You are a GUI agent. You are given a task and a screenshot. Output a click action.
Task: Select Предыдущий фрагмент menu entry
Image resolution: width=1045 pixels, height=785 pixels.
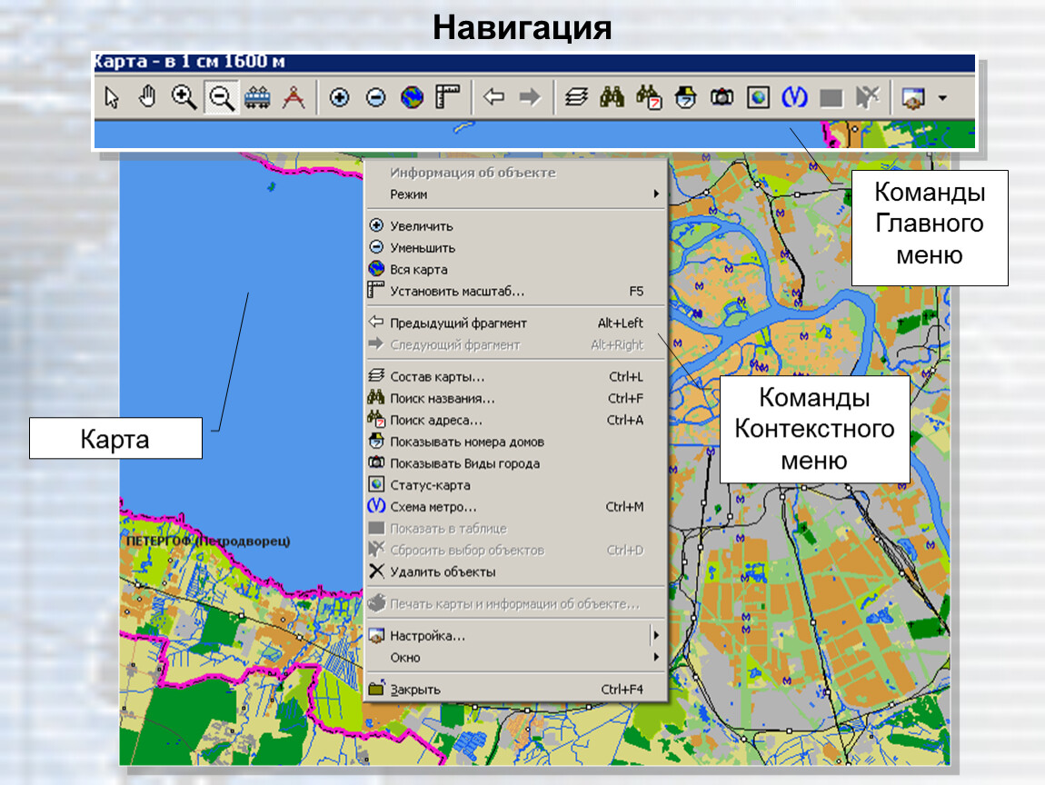click(x=516, y=323)
